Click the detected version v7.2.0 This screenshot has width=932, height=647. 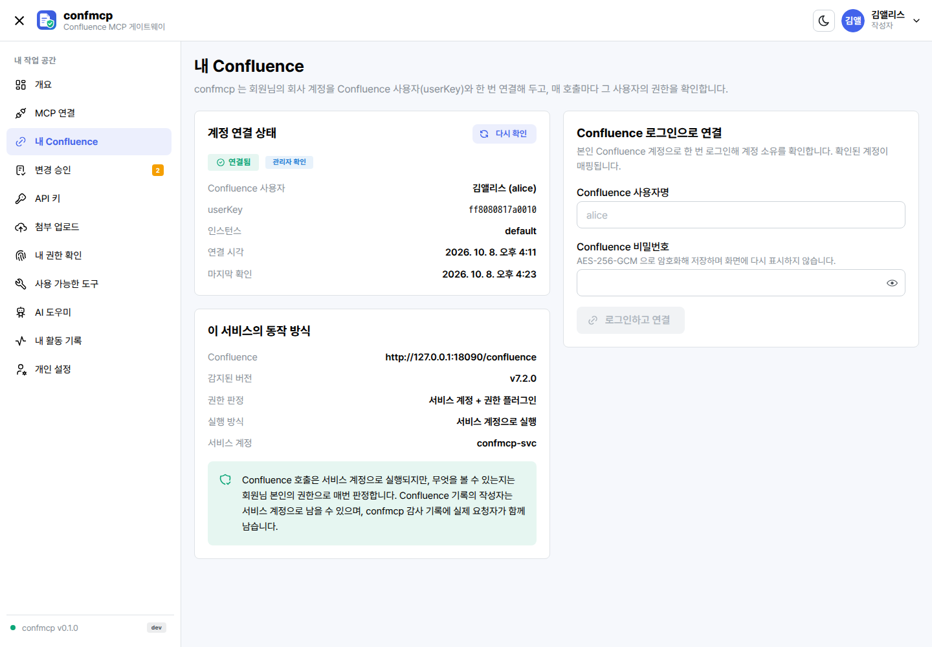click(523, 378)
